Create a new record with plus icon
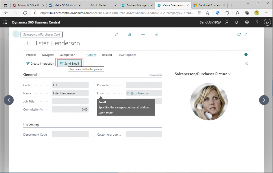Viewport: 273px width, 173px height. (143, 34)
